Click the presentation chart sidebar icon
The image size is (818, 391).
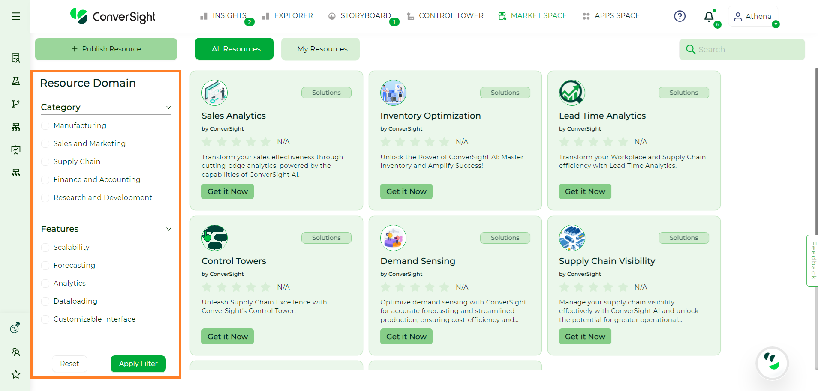16,150
